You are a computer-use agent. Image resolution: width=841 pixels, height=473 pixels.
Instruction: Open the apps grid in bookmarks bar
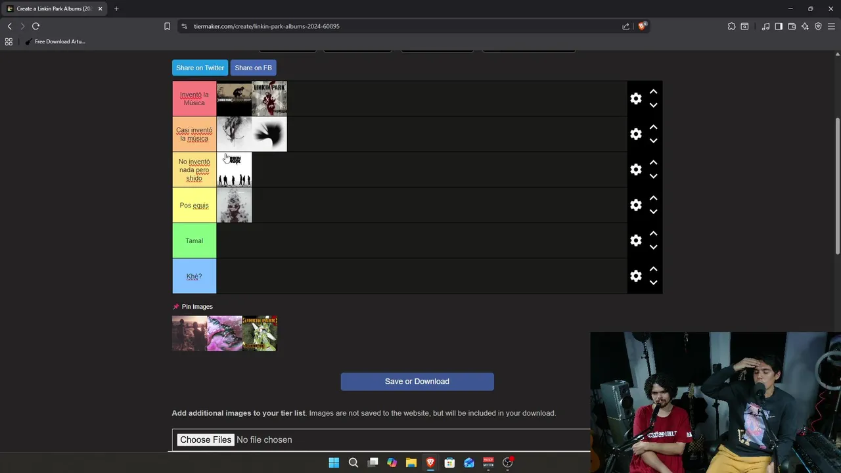(9, 41)
